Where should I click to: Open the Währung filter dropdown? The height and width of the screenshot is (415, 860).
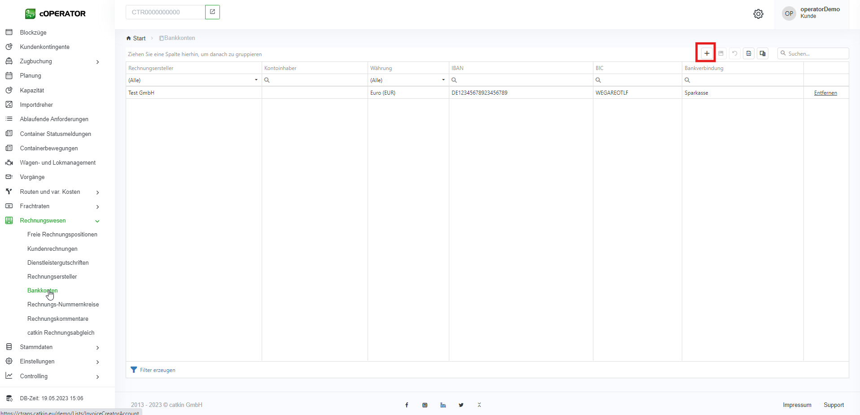coord(443,80)
